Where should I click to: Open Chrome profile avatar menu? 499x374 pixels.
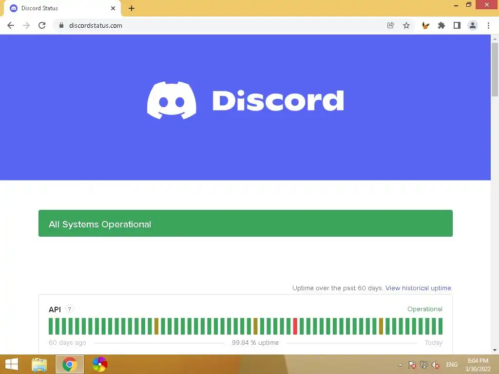tap(473, 25)
